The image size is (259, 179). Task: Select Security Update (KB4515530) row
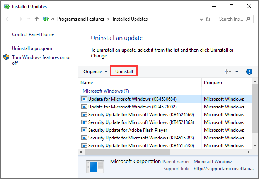point(165,146)
